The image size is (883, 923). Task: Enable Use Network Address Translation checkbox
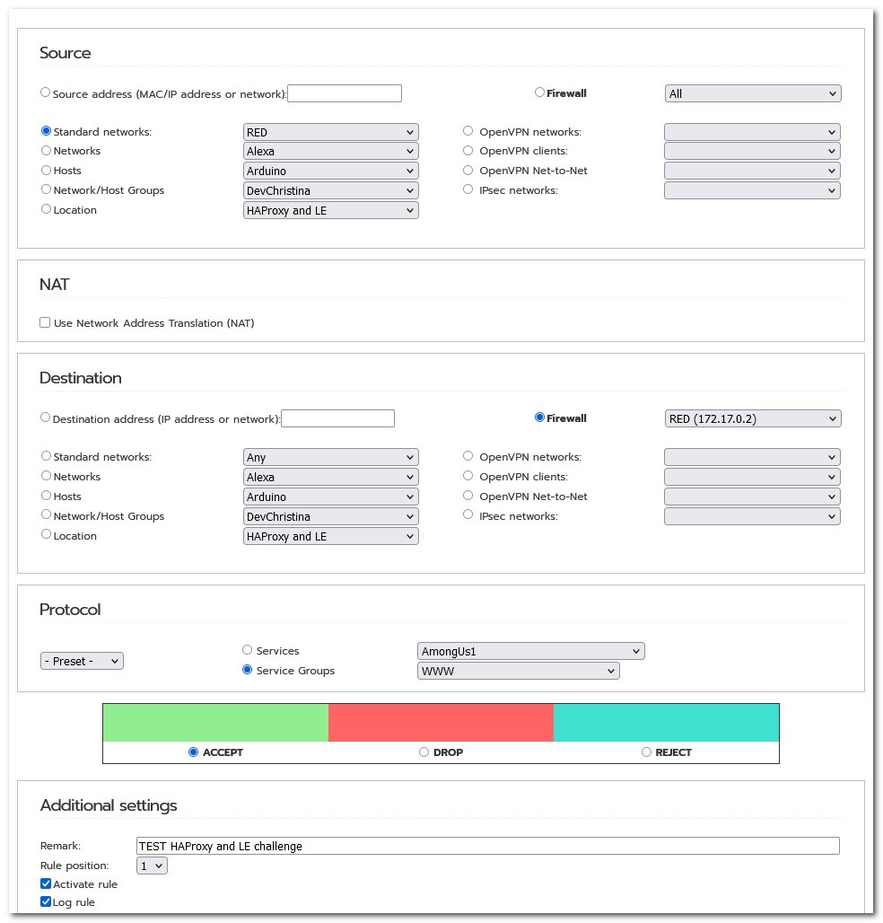(x=45, y=322)
